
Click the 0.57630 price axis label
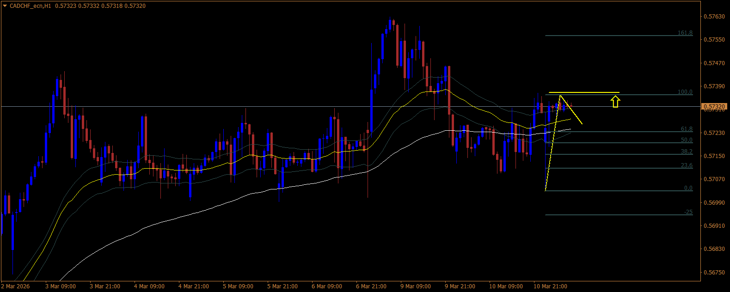[714, 17]
